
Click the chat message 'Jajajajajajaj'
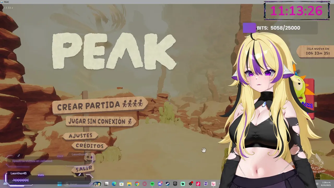pos(20,180)
